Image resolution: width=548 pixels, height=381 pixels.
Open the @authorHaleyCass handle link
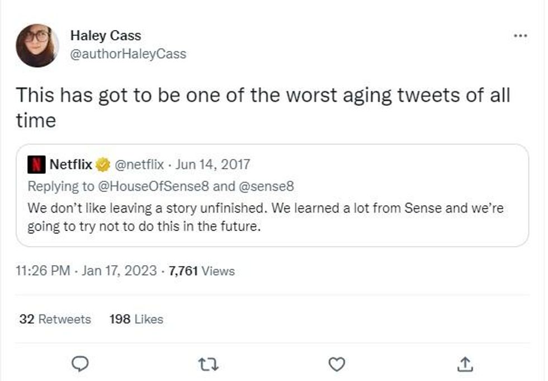tap(128, 54)
